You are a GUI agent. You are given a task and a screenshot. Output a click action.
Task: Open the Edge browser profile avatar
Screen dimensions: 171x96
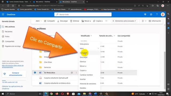[x=163, y=6]
